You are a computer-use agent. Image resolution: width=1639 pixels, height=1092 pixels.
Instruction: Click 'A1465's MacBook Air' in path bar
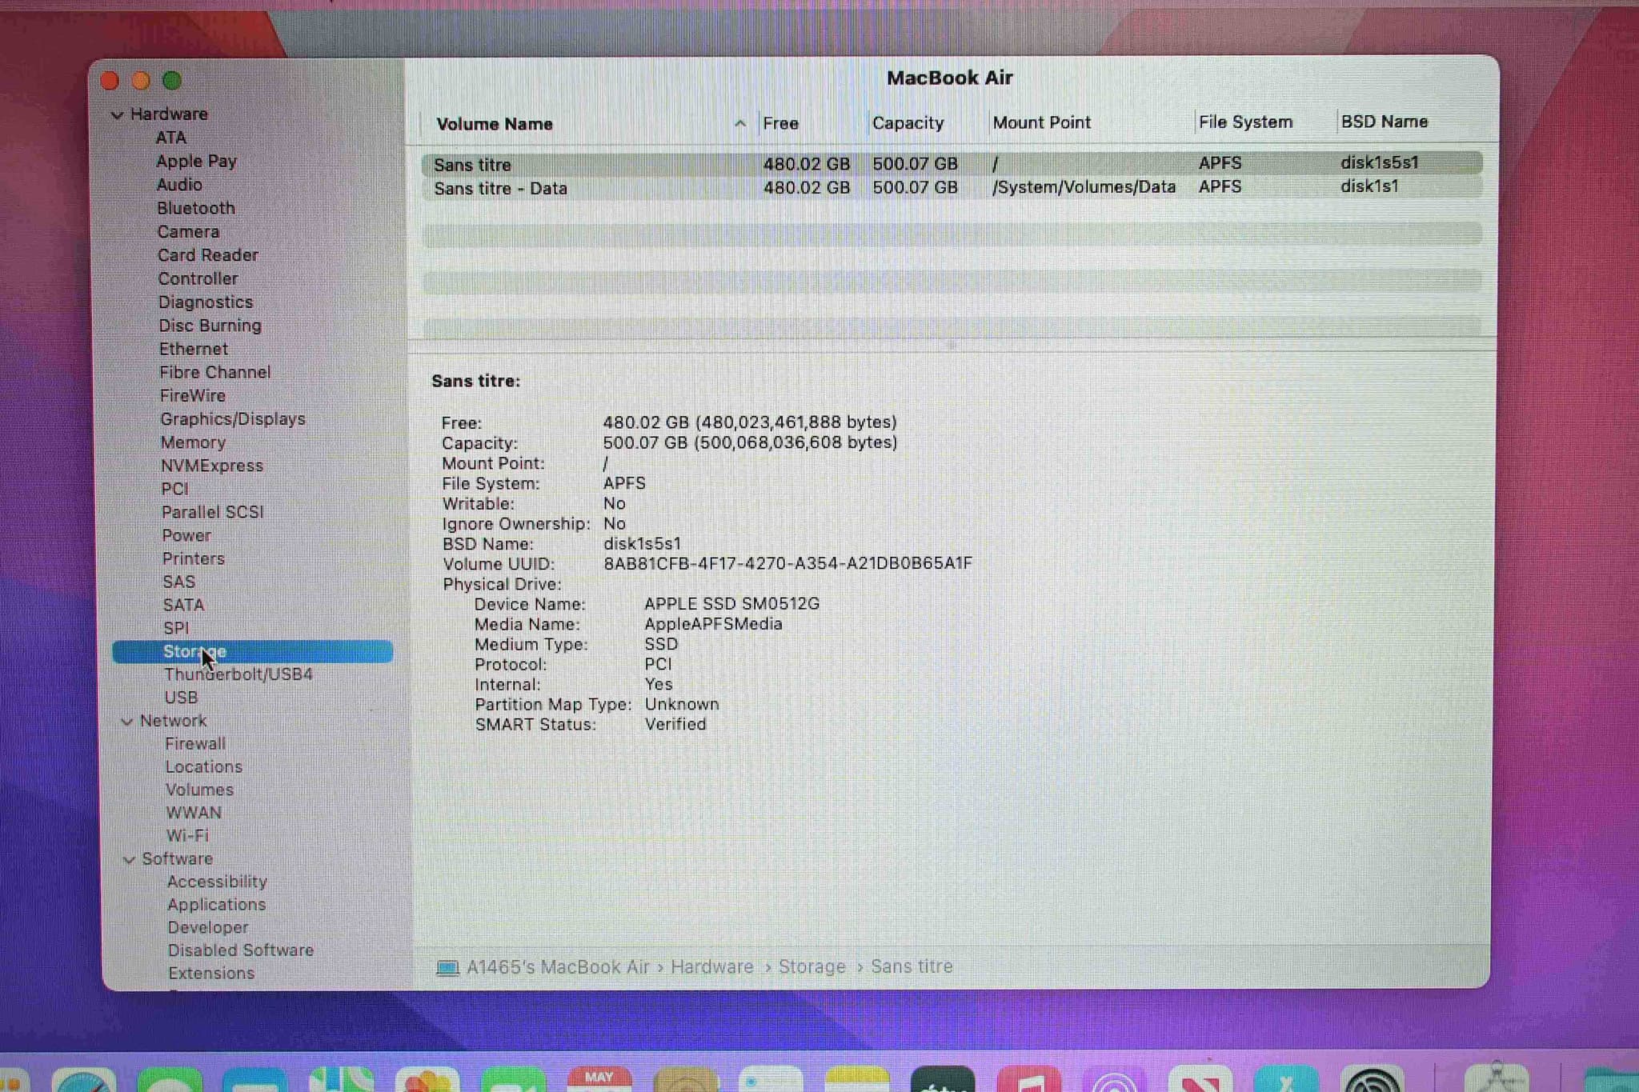click(x=558, y=967)
